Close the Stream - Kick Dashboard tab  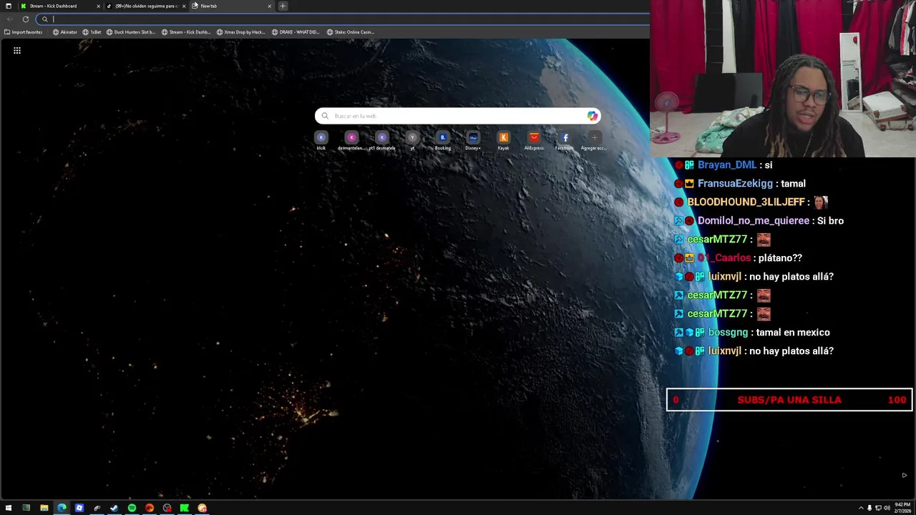98,6
